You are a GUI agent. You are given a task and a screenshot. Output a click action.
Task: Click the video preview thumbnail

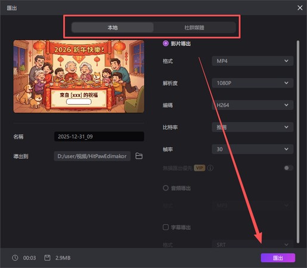79,76
